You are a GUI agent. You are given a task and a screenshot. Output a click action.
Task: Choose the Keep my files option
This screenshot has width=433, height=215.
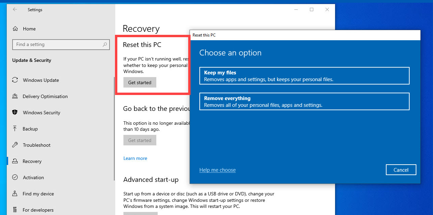tap(304, 76)
